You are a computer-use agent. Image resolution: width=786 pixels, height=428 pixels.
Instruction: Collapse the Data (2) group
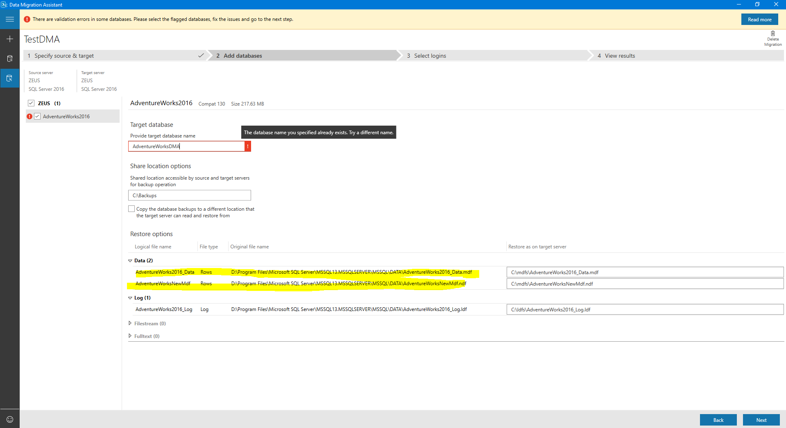(x=130, y=261)
